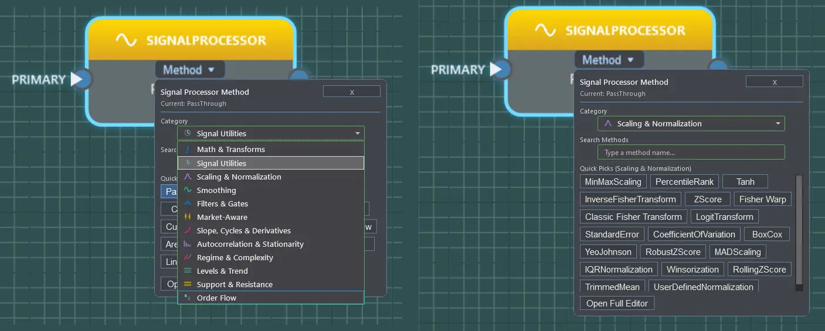
Task: Open Full Editor in right panel
Action: point(617,304)
